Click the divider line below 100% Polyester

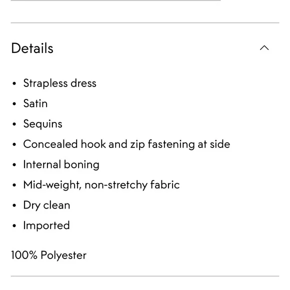145,276
